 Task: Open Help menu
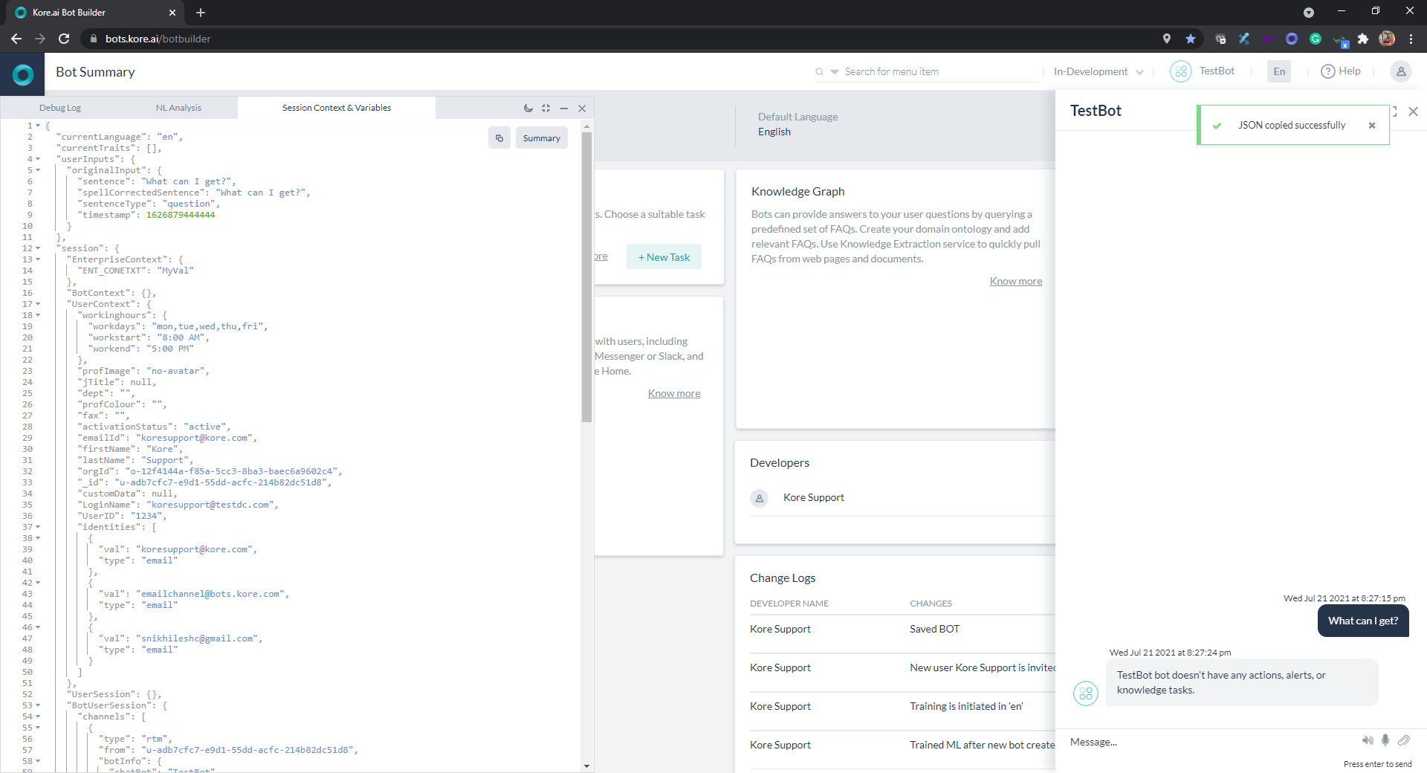point(1341,71)
